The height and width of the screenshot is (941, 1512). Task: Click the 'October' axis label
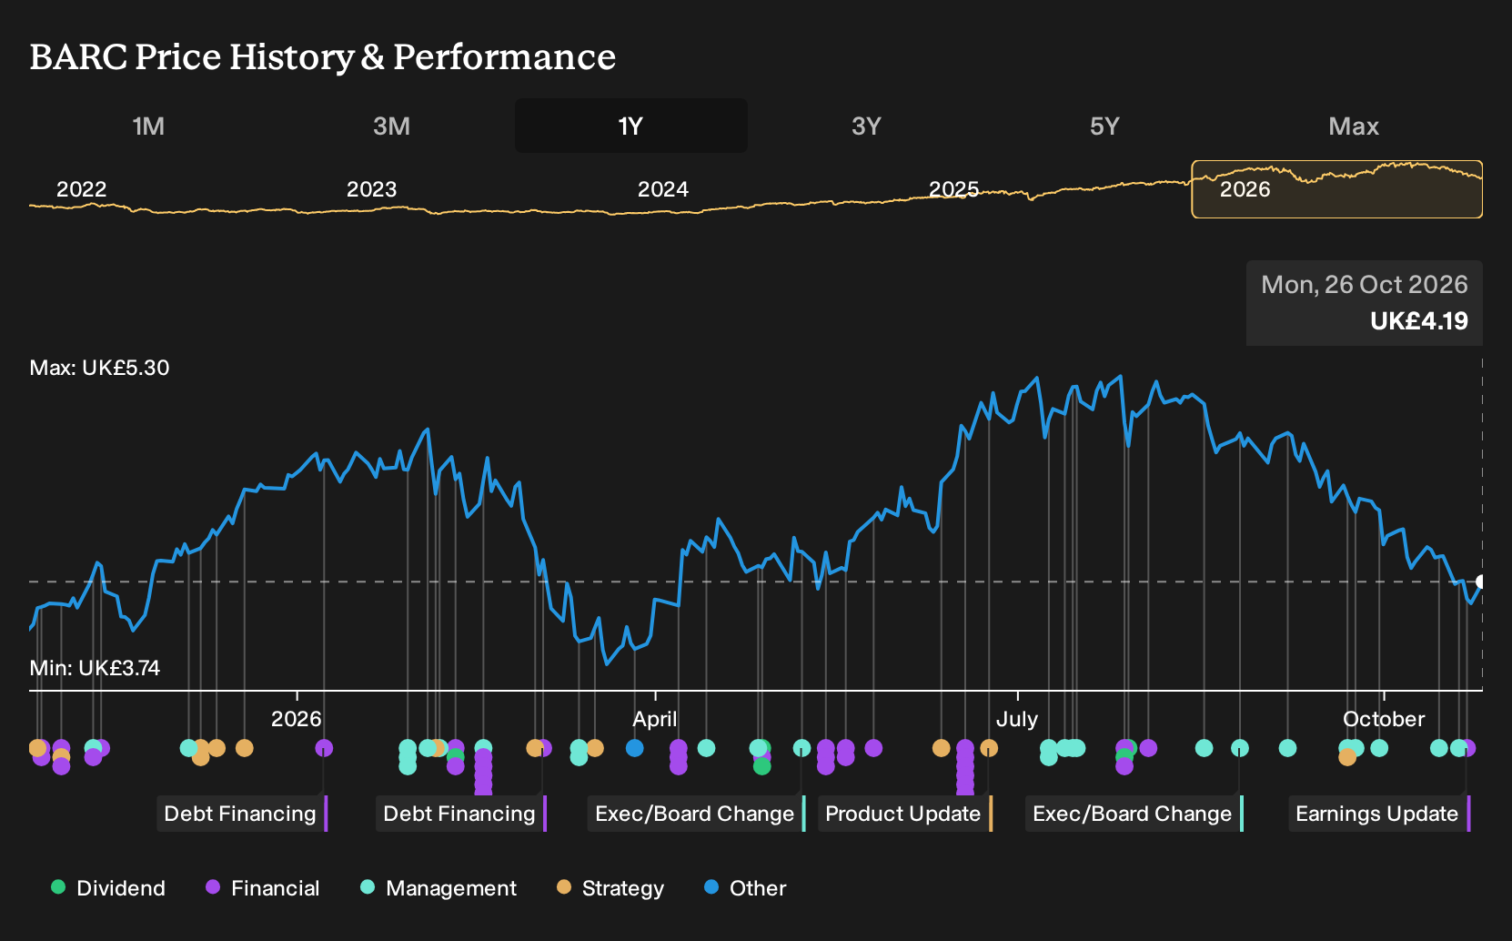(x=1384, y=719)
